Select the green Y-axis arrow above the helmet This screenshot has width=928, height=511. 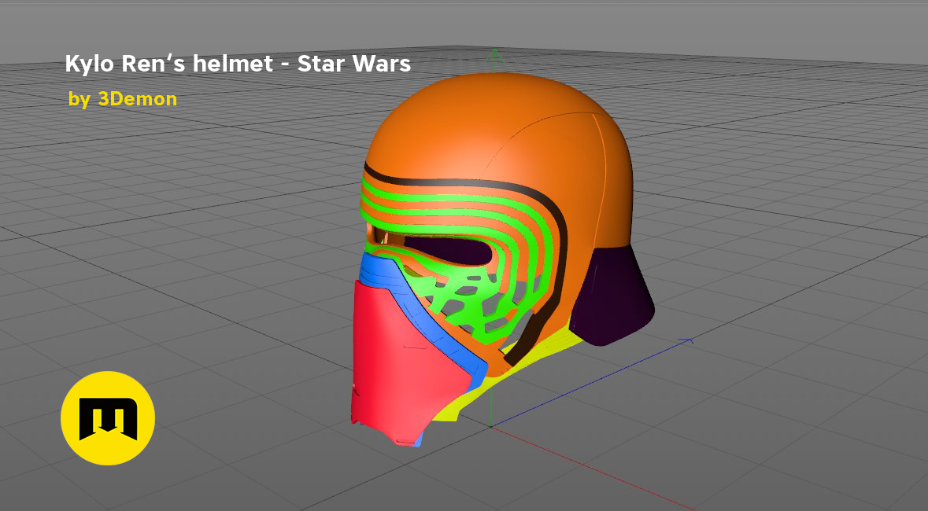tap(494, 55)
